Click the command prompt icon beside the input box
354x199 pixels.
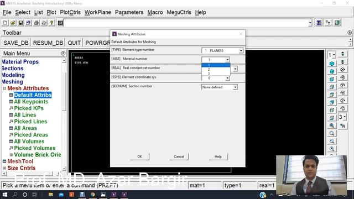(60, 23)
